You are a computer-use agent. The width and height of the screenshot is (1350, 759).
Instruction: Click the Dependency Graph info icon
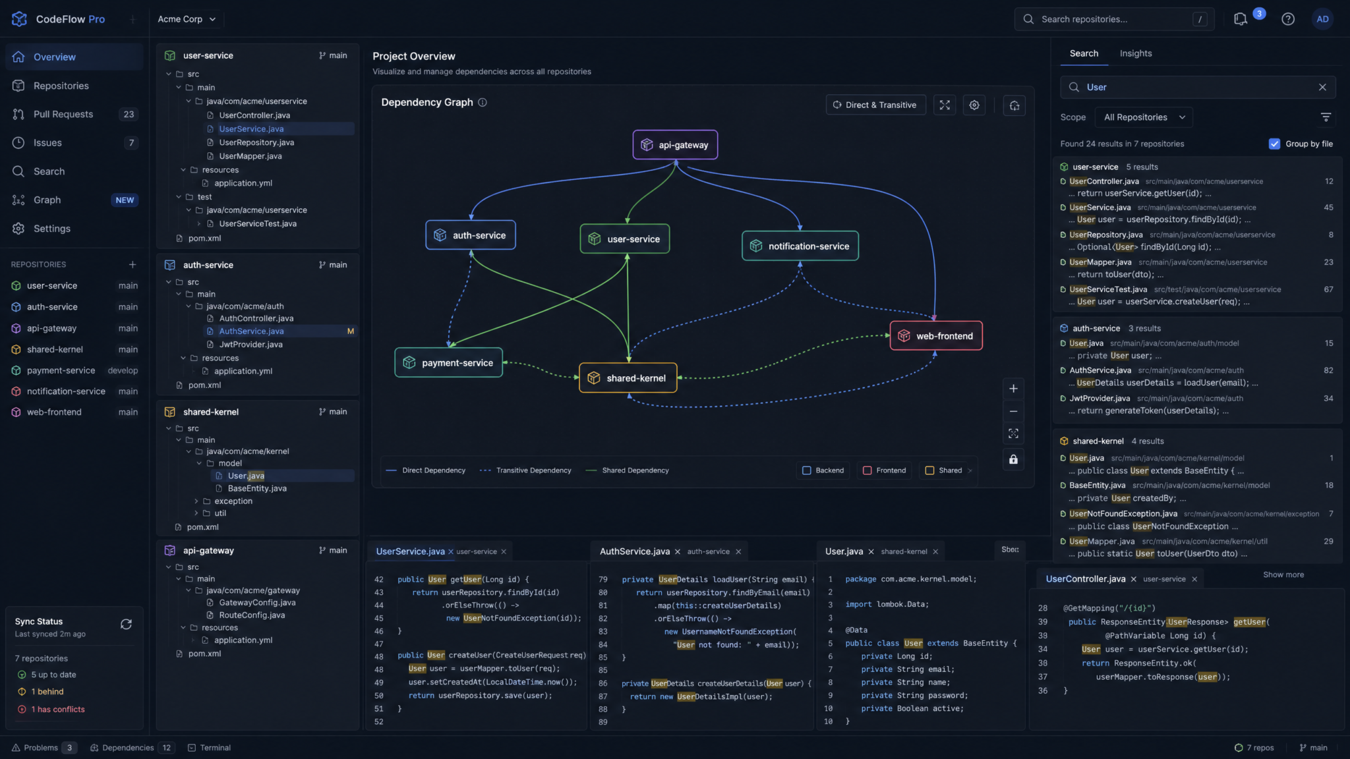[x=482, y=102]
